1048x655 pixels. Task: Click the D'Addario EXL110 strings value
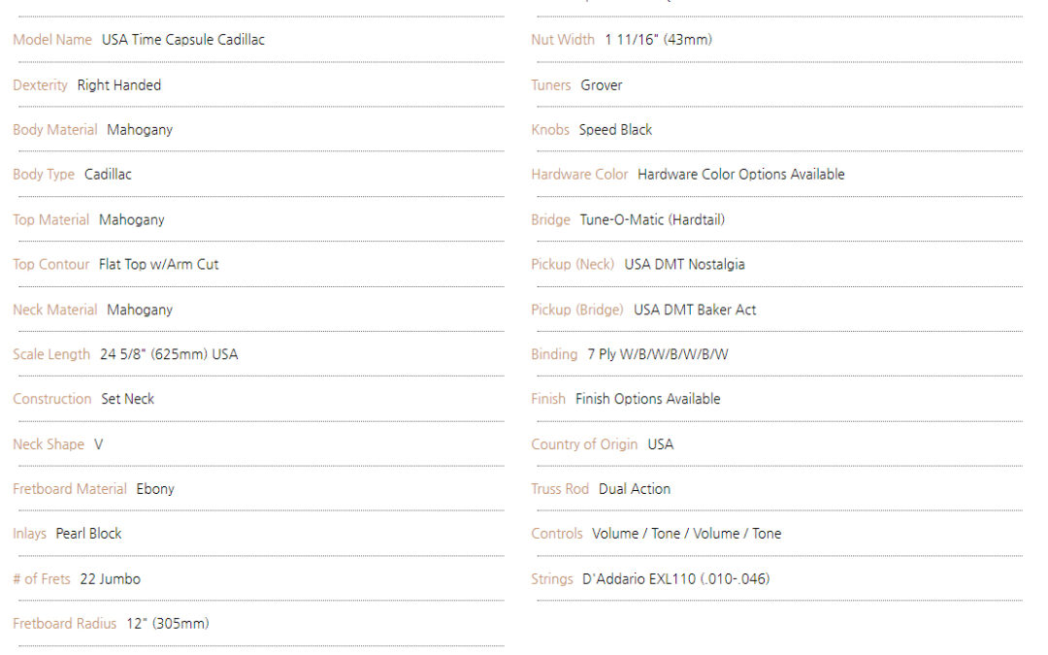[x=676, y=578]
